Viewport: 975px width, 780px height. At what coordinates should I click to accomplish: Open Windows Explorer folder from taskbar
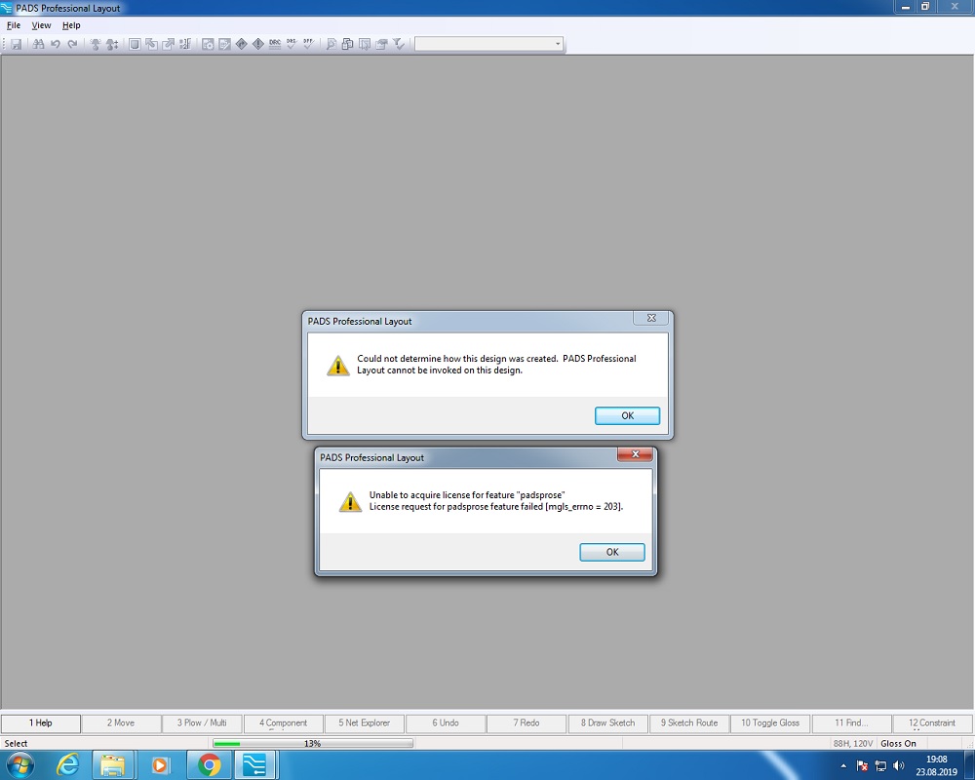[x=114, y=764]
